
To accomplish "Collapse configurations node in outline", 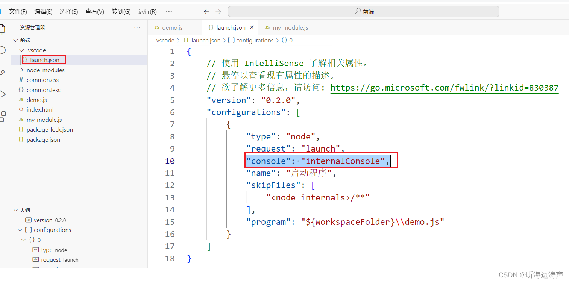I will 20,230.
